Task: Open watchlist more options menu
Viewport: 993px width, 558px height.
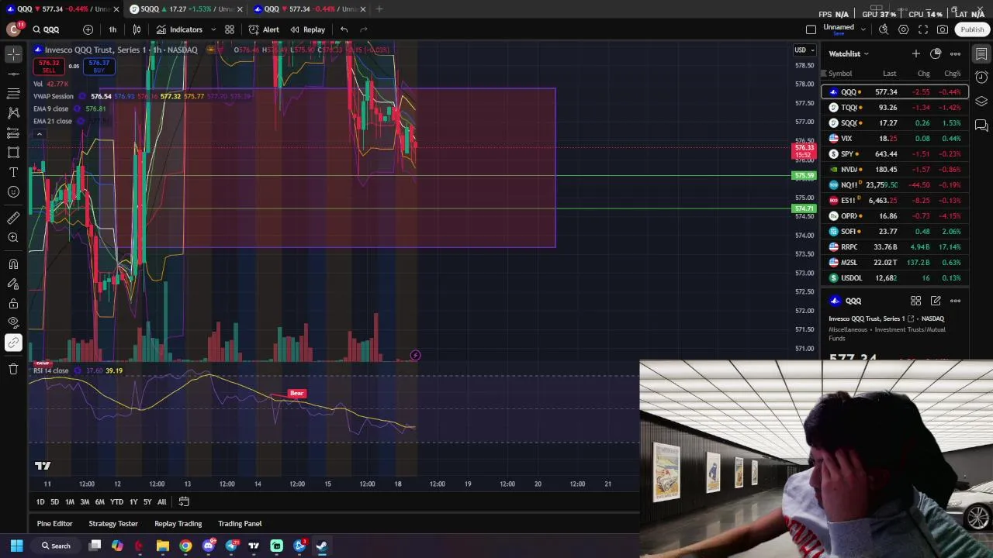Action: pyautogui.click(x=956, y=53)
